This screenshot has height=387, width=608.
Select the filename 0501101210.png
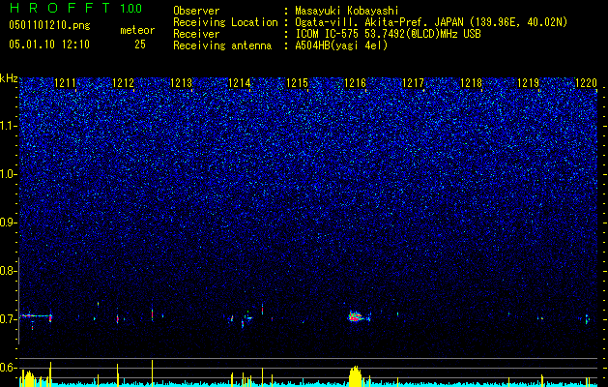click(x=49, y=26)
